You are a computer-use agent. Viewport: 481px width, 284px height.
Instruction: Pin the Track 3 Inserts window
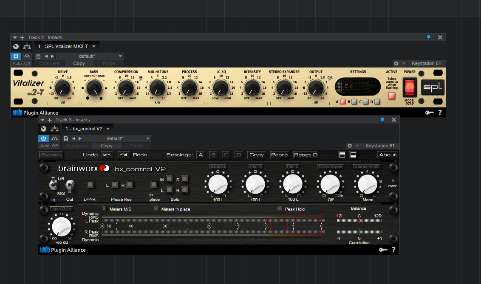click(x=382, y=120)
